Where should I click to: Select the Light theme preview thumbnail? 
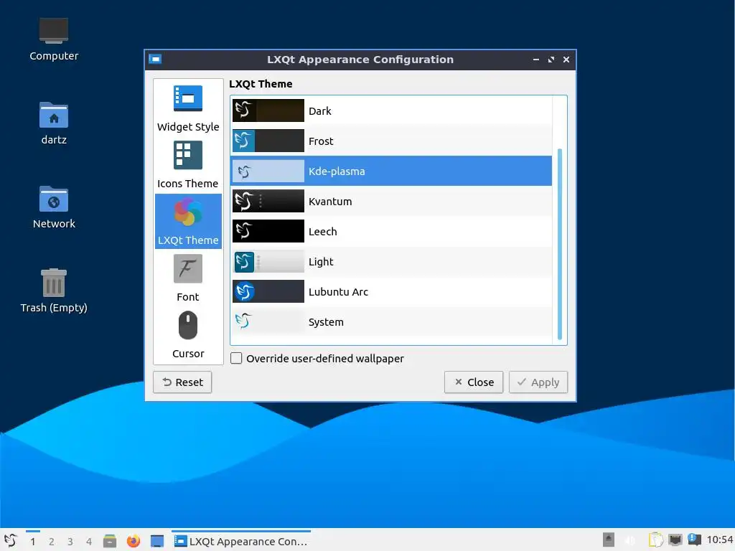click(268, 261)
